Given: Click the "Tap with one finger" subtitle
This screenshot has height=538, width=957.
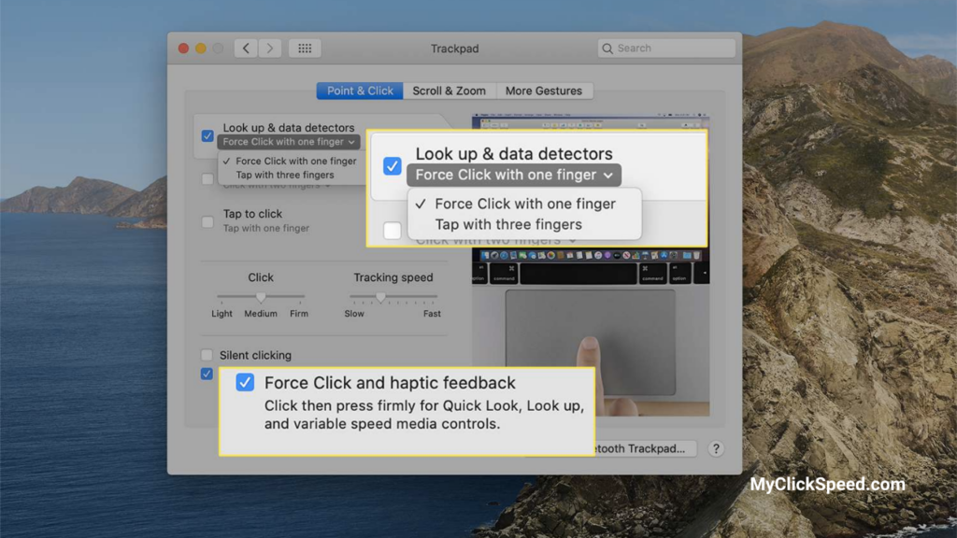Looking at the screenshot, I should point(266,228).
